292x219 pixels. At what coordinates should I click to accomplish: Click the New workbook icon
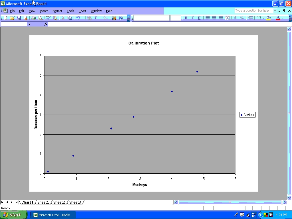(5, 18)
